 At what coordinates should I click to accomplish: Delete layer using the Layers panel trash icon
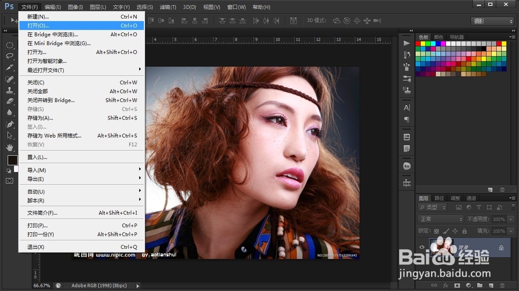pyautogui.click(x=502, y=285)
